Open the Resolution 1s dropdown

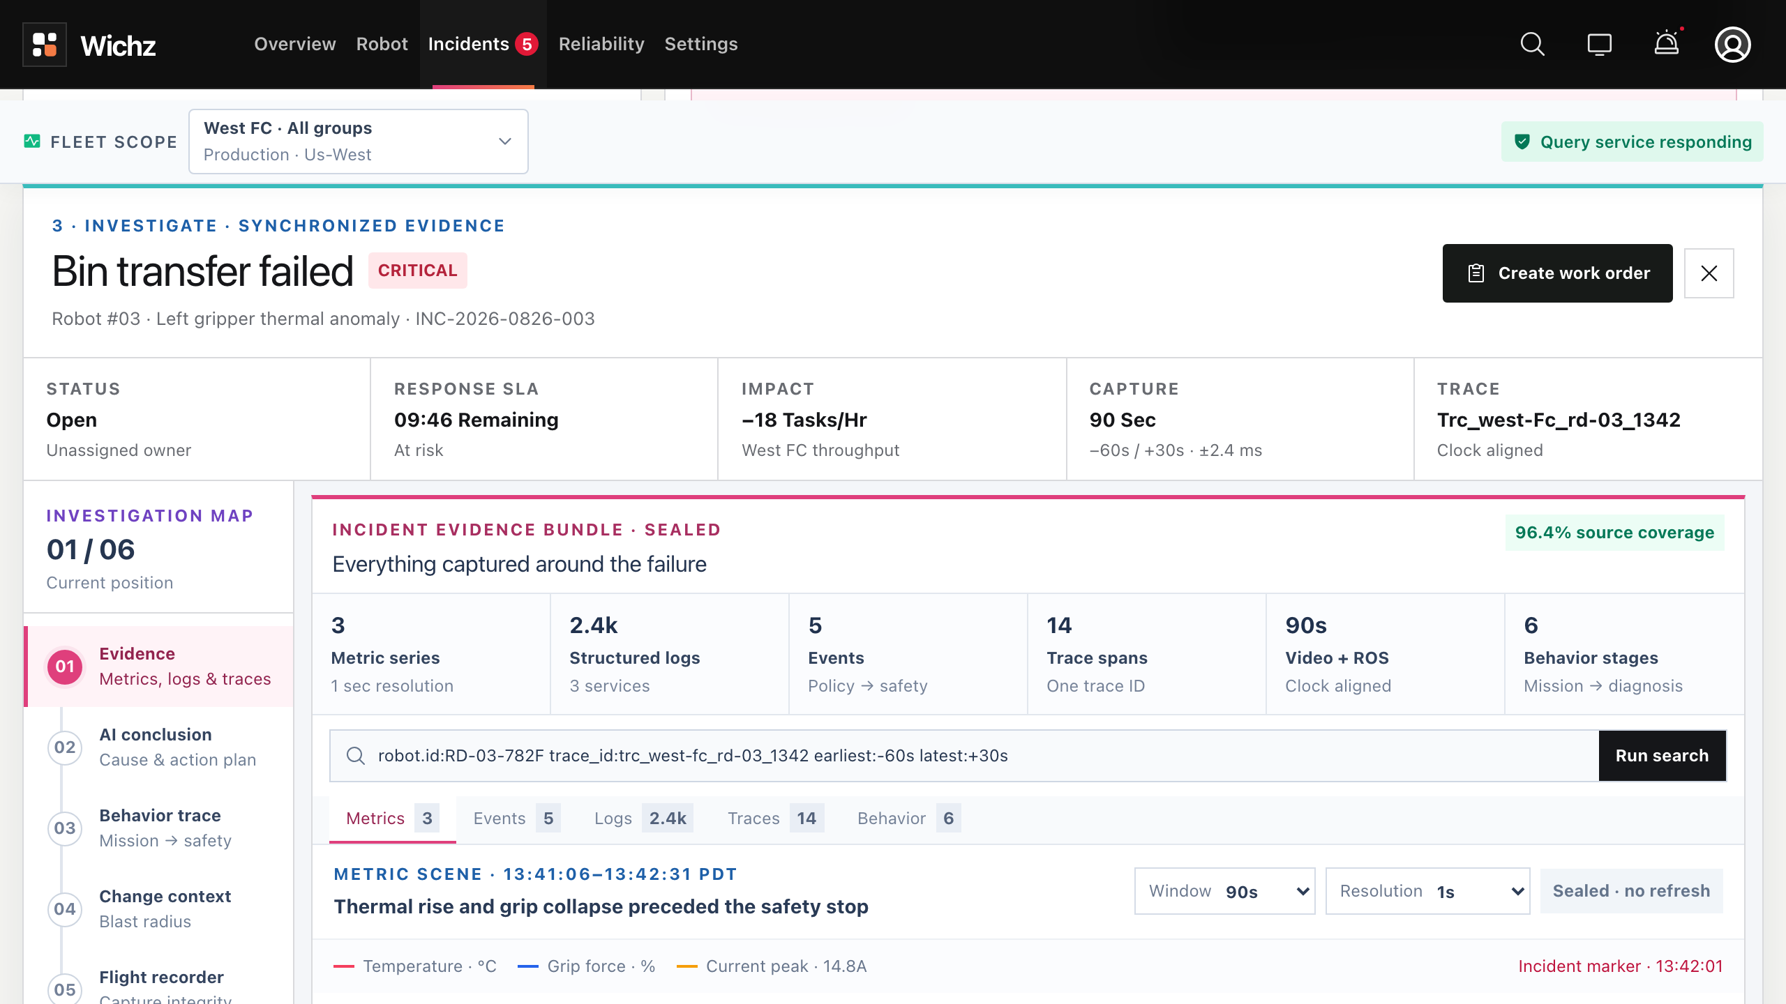[x=1428, y=891]
